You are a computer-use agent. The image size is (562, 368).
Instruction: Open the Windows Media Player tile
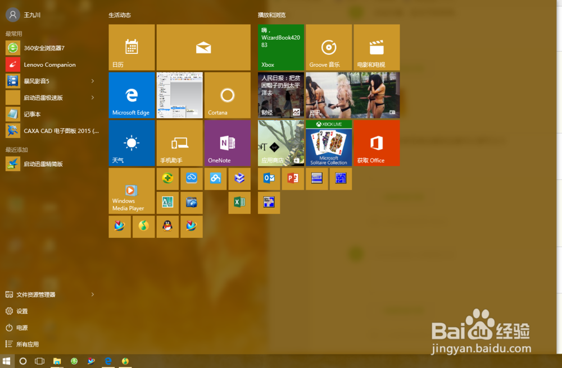132,191
